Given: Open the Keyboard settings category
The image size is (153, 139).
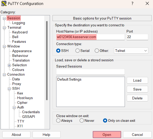Looking at the screenshot, I should [x=20, y=32].
